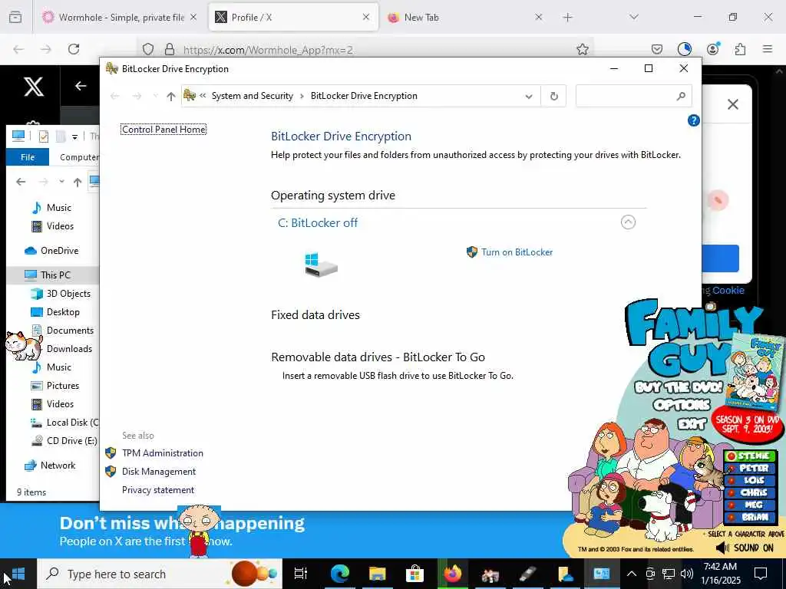Open a new Firefox tab with plus button

tap(567, 18)
